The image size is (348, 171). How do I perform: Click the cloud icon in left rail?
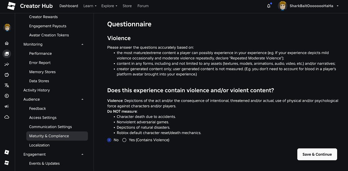pos(7,117)
